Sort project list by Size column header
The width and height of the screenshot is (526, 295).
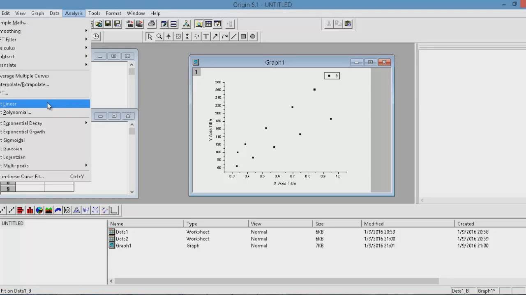(337, 224)
